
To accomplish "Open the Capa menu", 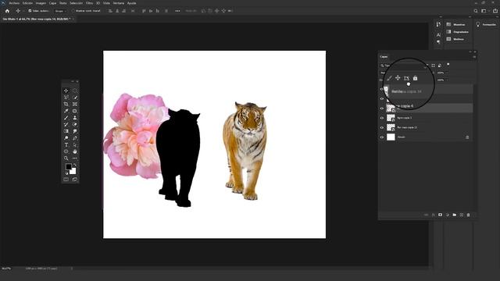I will 52,3.
